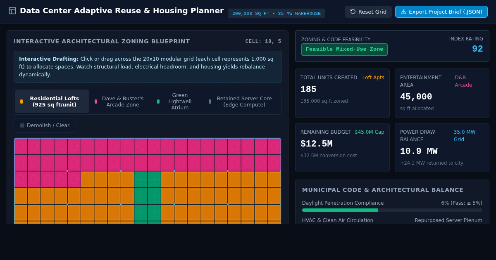Click Repurposed Server Plenum text
The image size is (496, 260).
click(448, 220)
